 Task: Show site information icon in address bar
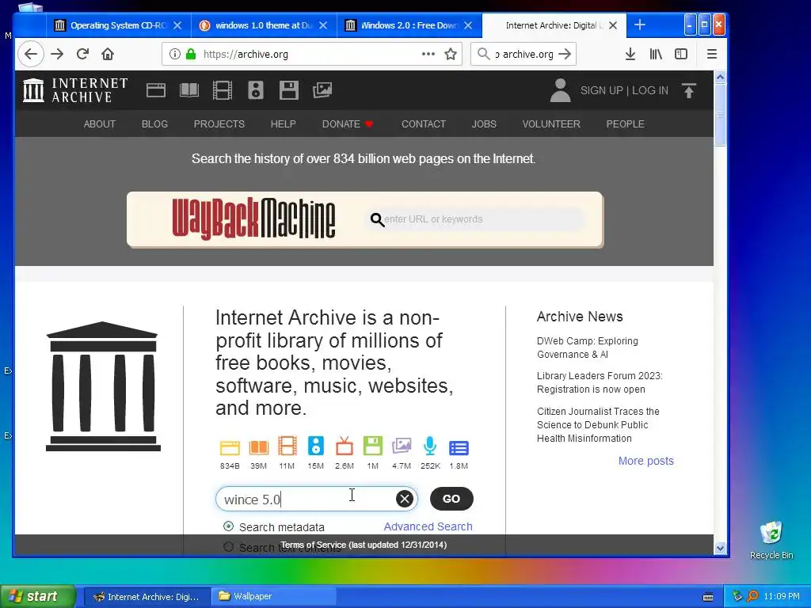click(x=175, y=54)
